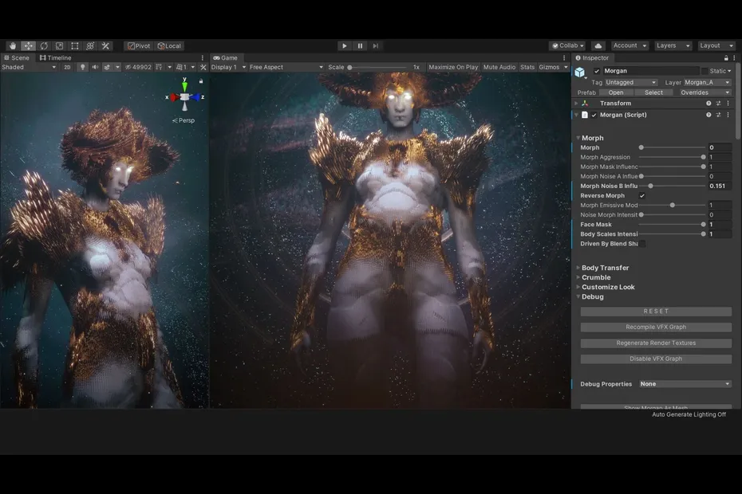Select the Rotate tool

pos(44,46)
